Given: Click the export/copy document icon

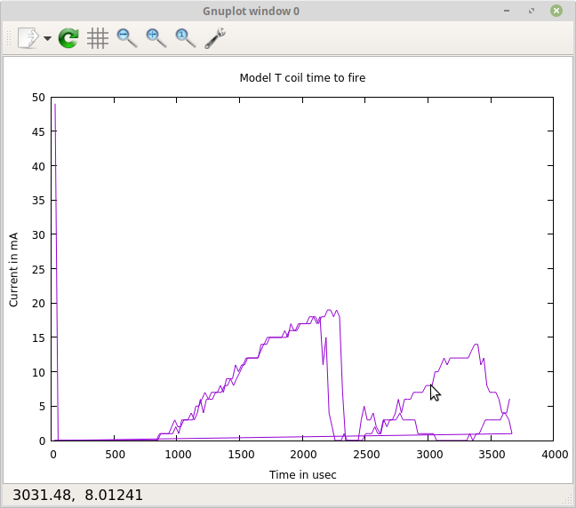Looking at the screenshot, I should click(28, 38).
